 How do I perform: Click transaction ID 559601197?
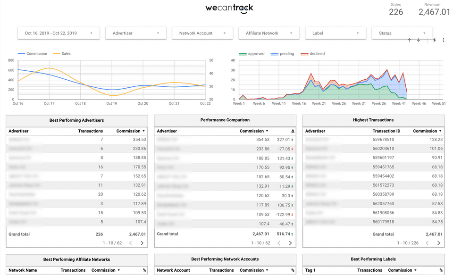(383, 158)
